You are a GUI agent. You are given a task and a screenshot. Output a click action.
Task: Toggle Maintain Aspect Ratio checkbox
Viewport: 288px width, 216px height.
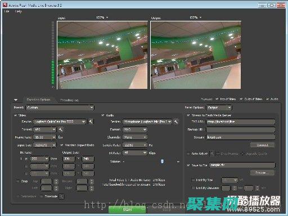click(x=62, y=145)
